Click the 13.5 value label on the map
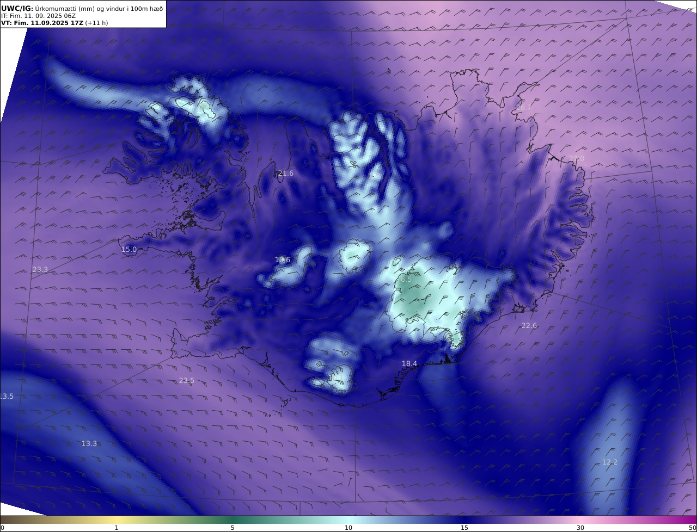Image resolution: width=697 pixels, height=532 pixels. (7, 397)
